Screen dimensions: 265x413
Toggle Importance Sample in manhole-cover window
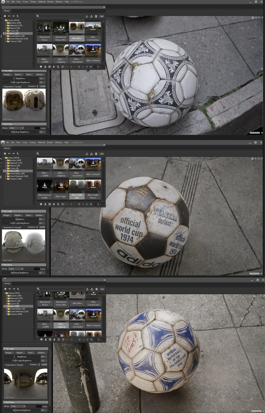coord(3,86)
